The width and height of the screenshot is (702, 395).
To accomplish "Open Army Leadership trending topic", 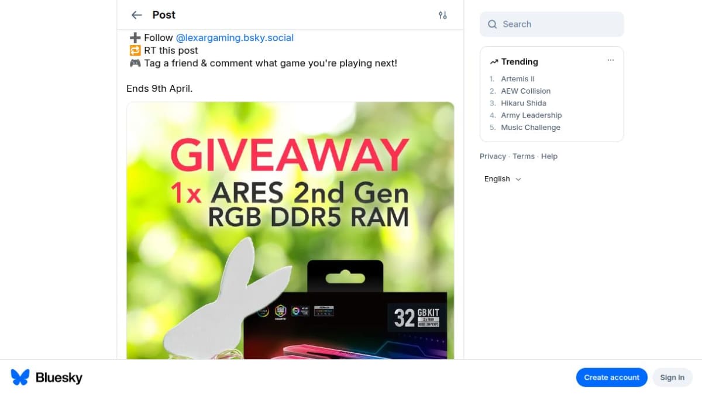I will pyautogui.click(x=531, y=116).
